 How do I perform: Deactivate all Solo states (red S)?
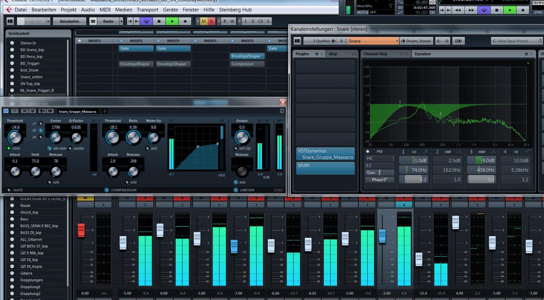coord(211,21)
